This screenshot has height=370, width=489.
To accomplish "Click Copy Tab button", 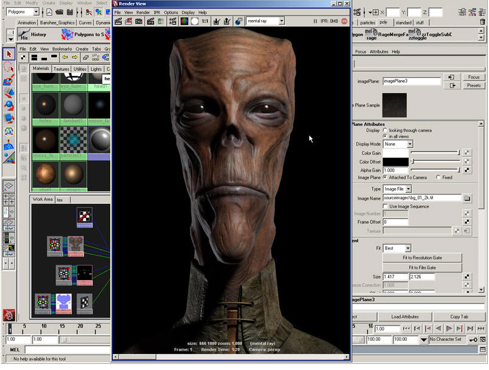I will [x=459, y=316].
